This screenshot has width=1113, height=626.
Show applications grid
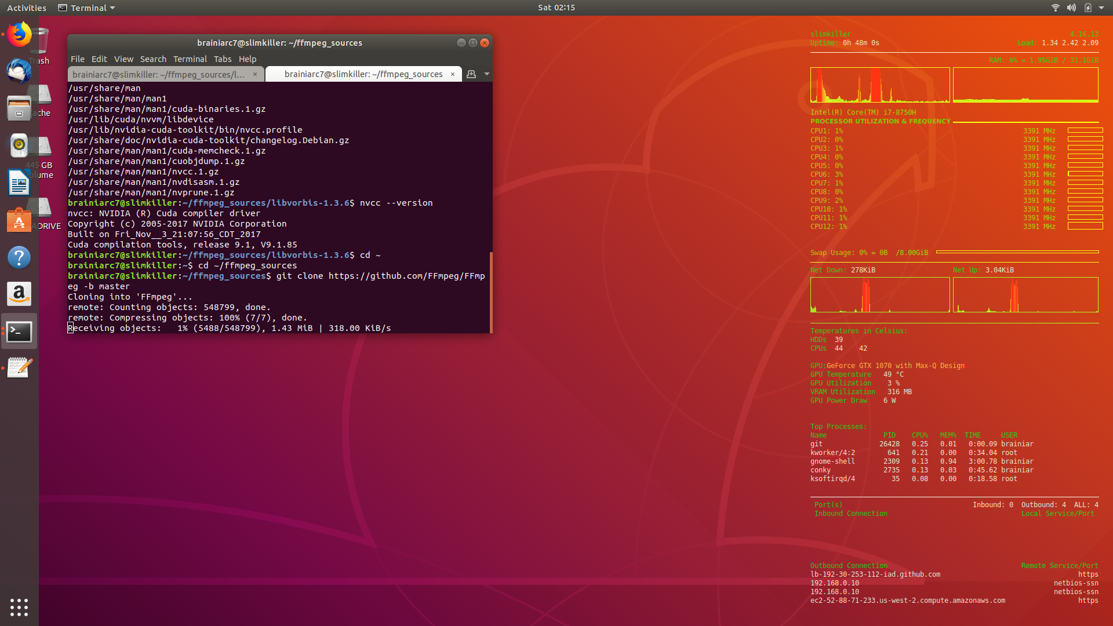[19, 607]
